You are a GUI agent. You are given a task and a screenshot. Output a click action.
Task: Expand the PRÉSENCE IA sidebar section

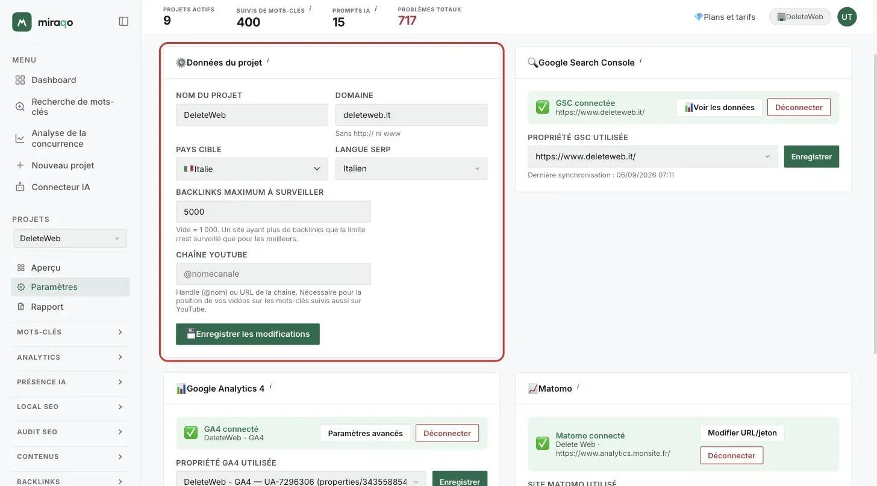tap(70, 382)
